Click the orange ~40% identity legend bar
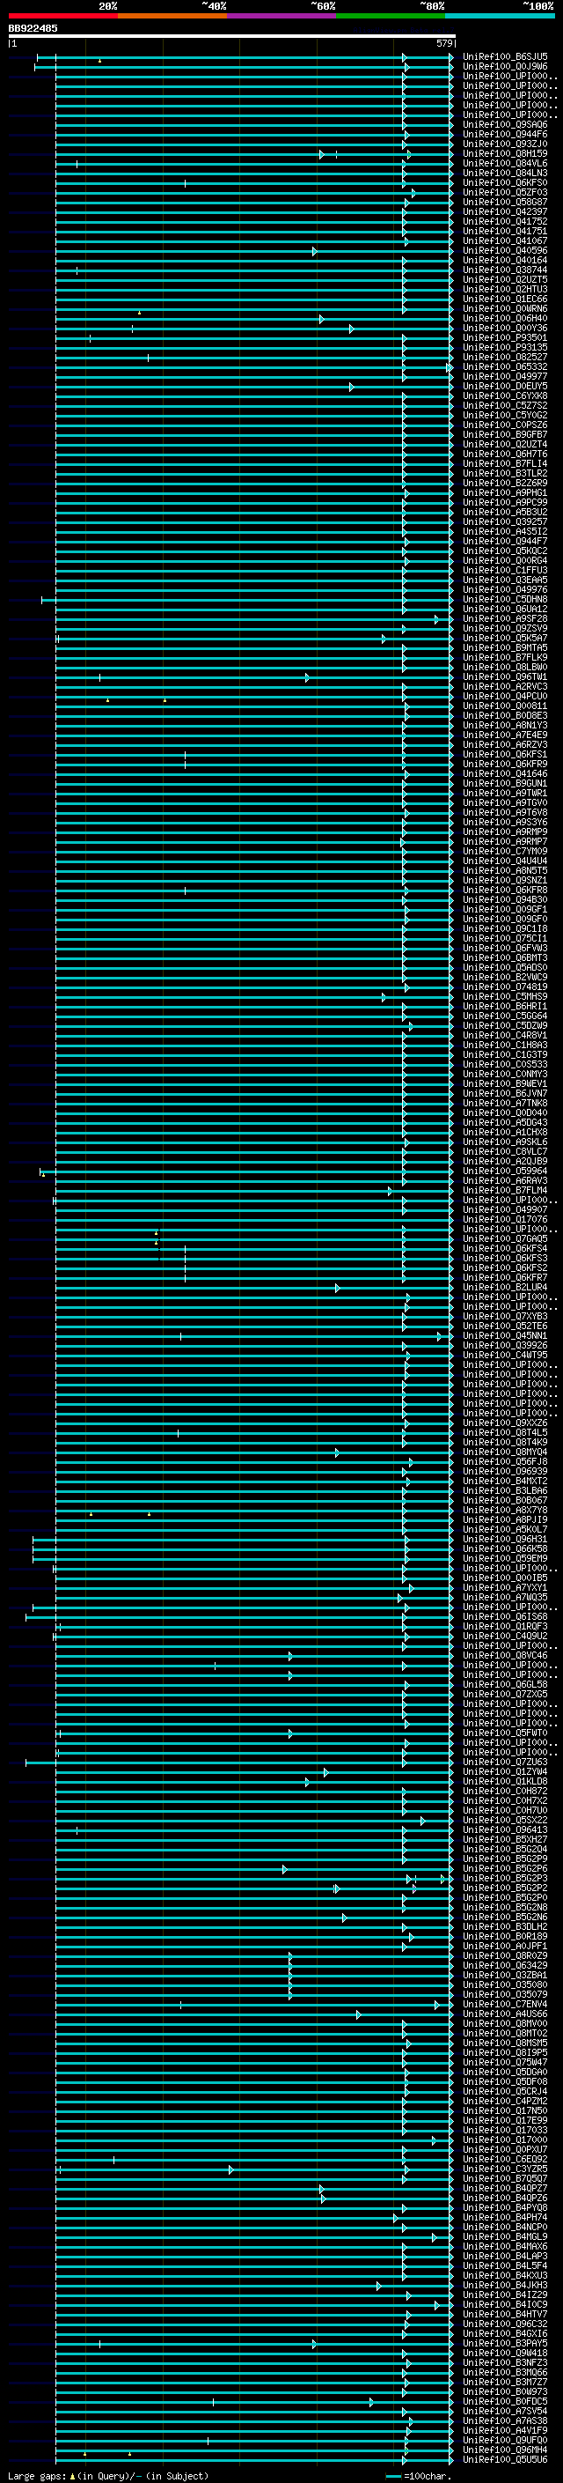 tap(172, 16)
